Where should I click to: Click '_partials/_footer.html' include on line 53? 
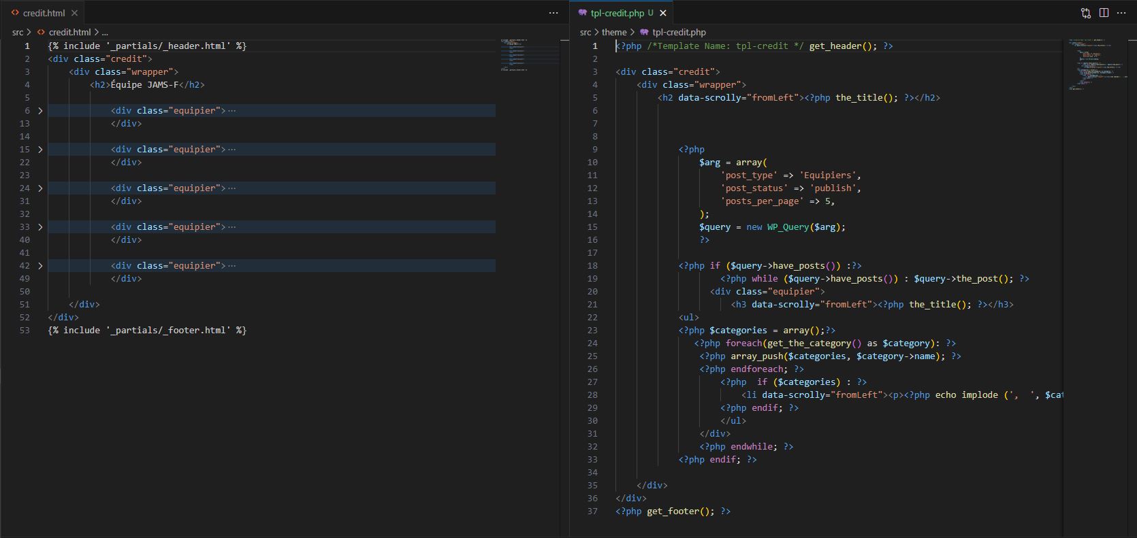(x=168, y=330)
